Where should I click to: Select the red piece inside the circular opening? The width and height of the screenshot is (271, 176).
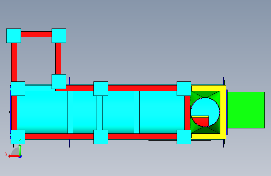pos(200,122)
